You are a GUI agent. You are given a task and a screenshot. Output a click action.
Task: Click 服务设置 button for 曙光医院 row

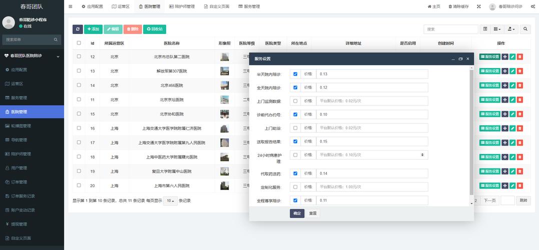[490, 157]
